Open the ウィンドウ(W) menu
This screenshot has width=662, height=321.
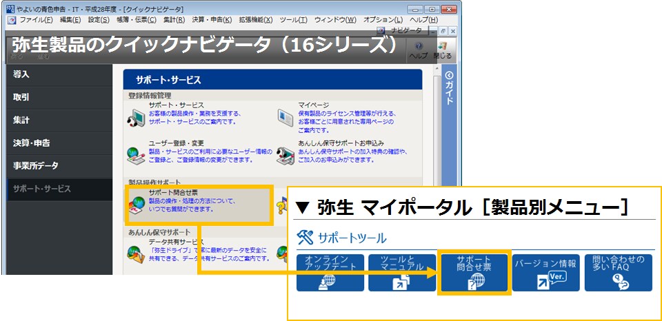coord(335,20)
